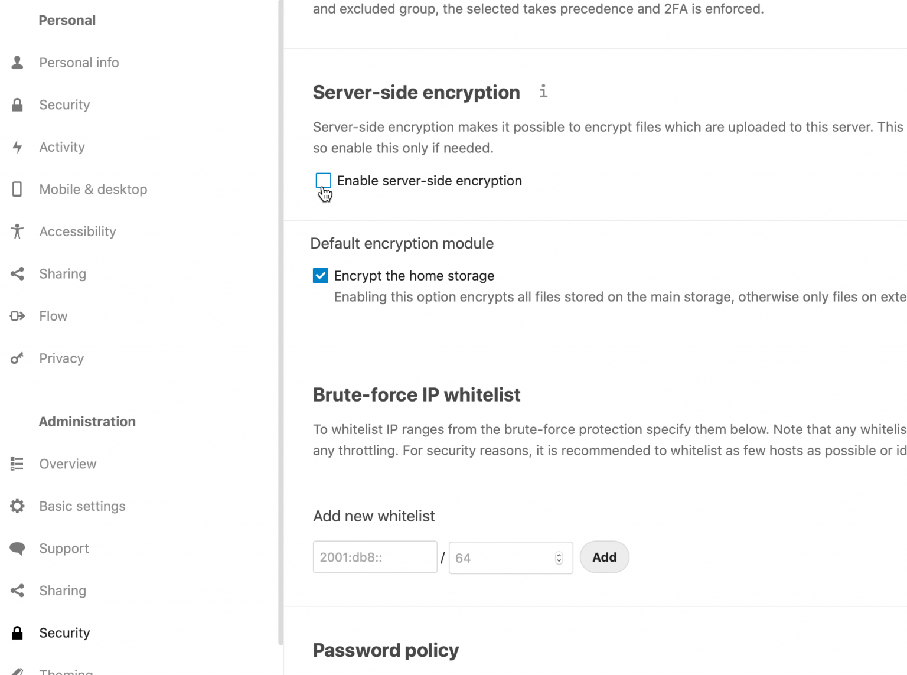907x675 pixels.
Task: Open Support via the speech bubble icon
Action: [17, 548]
